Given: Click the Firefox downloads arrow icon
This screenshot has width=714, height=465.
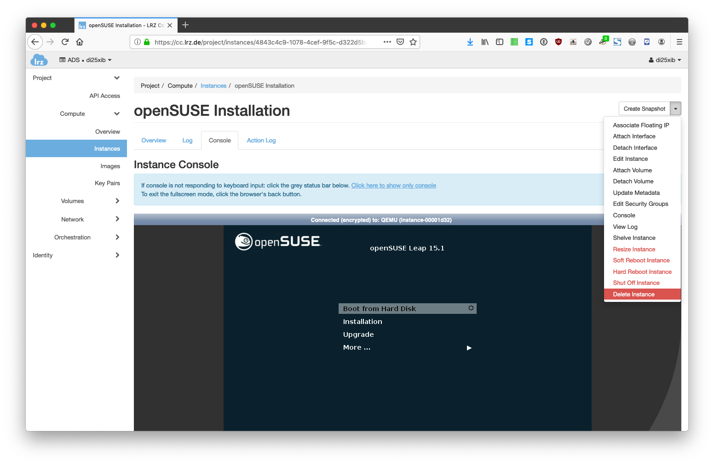Looking at the screenshot, I should pyautogui.click(x=470, y=42).
